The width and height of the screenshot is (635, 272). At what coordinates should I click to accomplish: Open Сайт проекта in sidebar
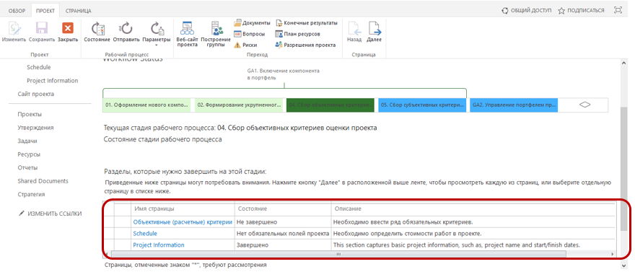[x=35, y=94]
